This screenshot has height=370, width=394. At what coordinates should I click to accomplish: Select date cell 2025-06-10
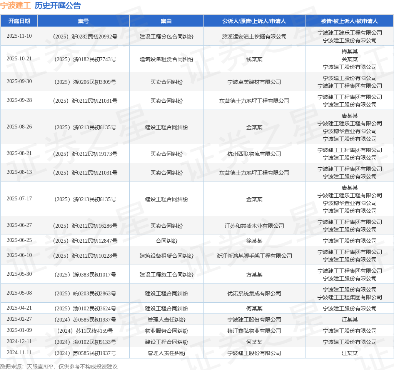coord(19,255)
